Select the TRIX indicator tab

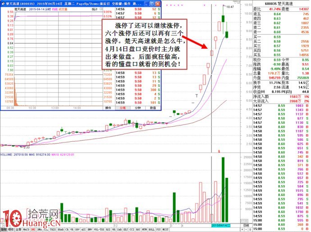pyautogui.click(x=53, y=229)
